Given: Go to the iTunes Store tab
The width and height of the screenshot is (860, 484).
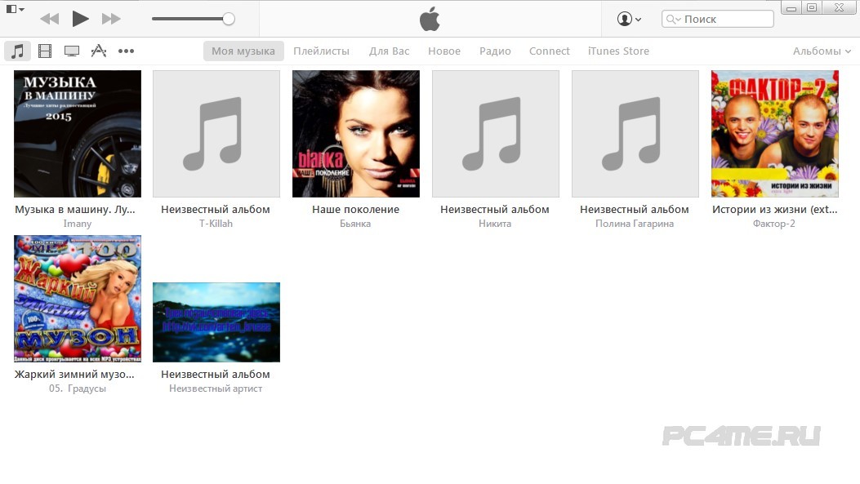Looking at the screenshot, I should [x=618, y=51].
